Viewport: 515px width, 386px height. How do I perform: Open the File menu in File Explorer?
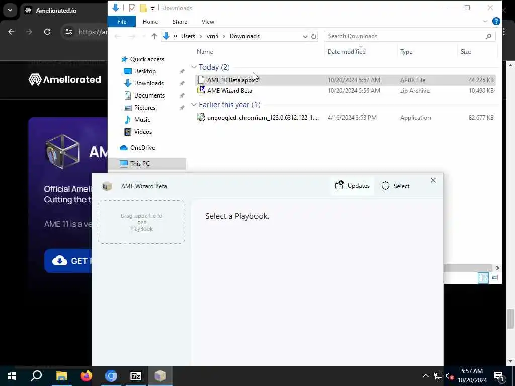click(x=122, y=22)
